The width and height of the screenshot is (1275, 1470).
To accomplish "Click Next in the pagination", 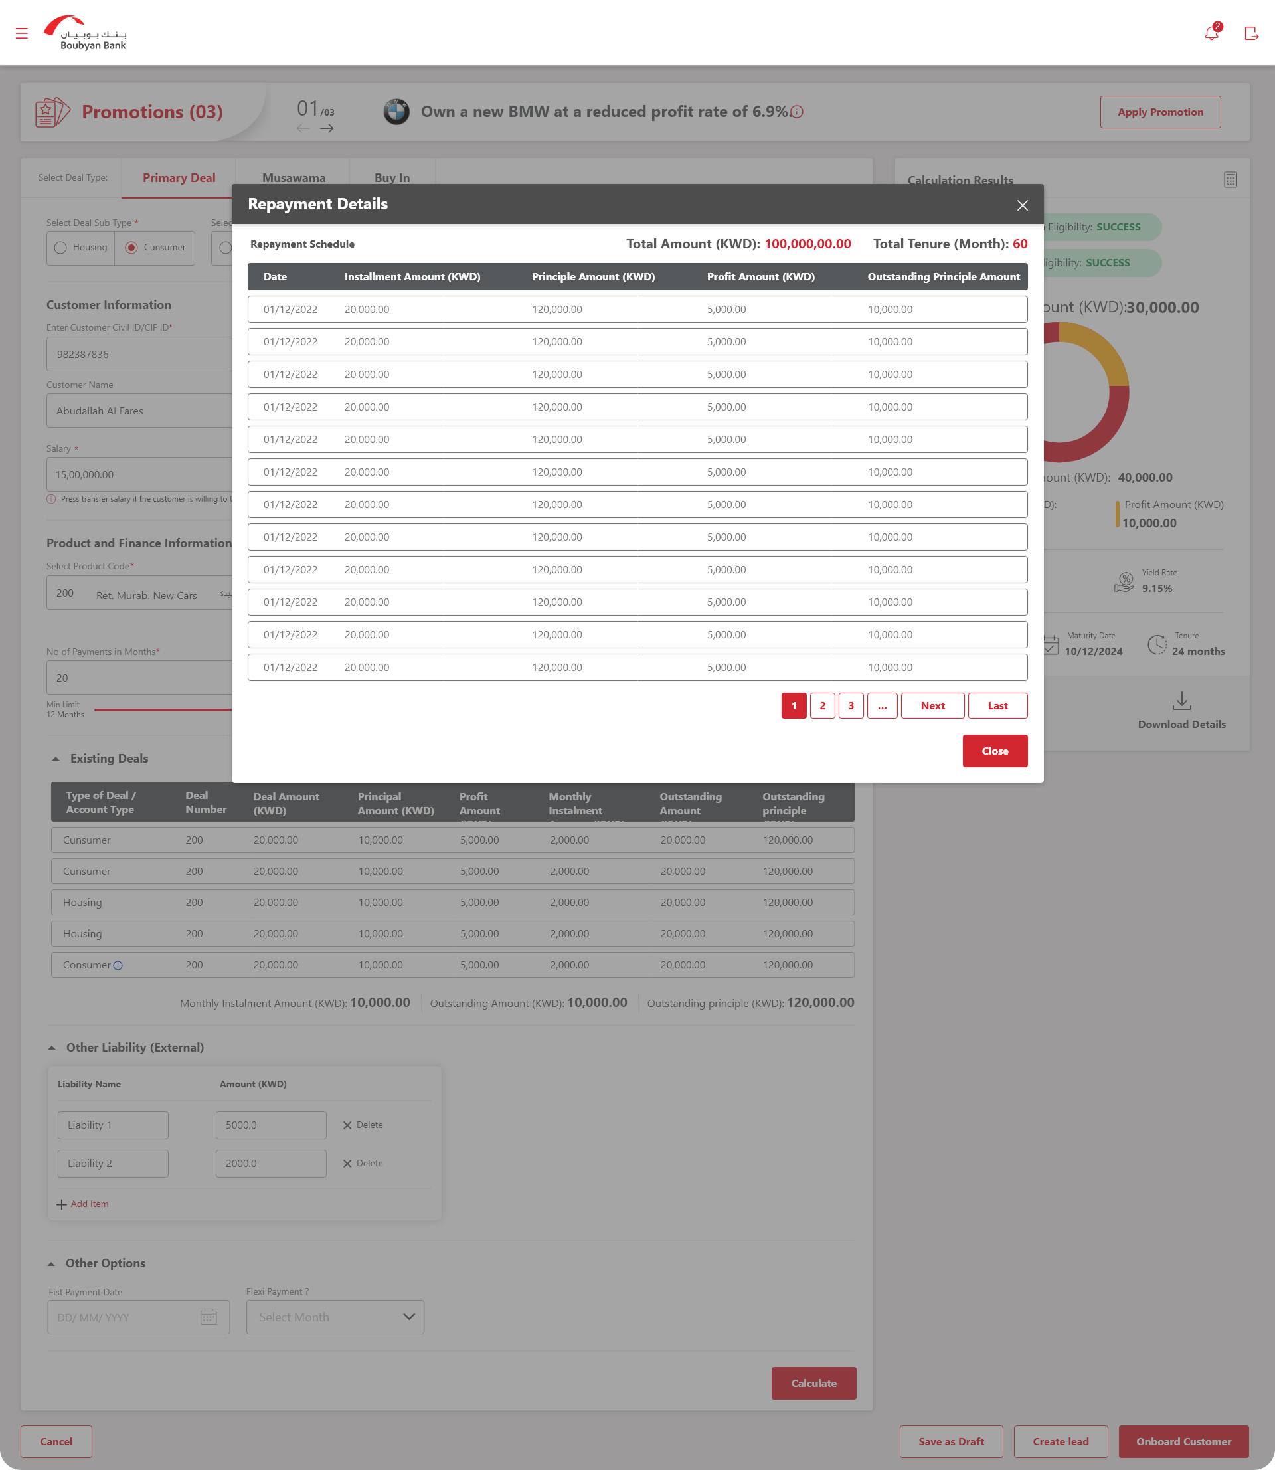I will 932,706.
